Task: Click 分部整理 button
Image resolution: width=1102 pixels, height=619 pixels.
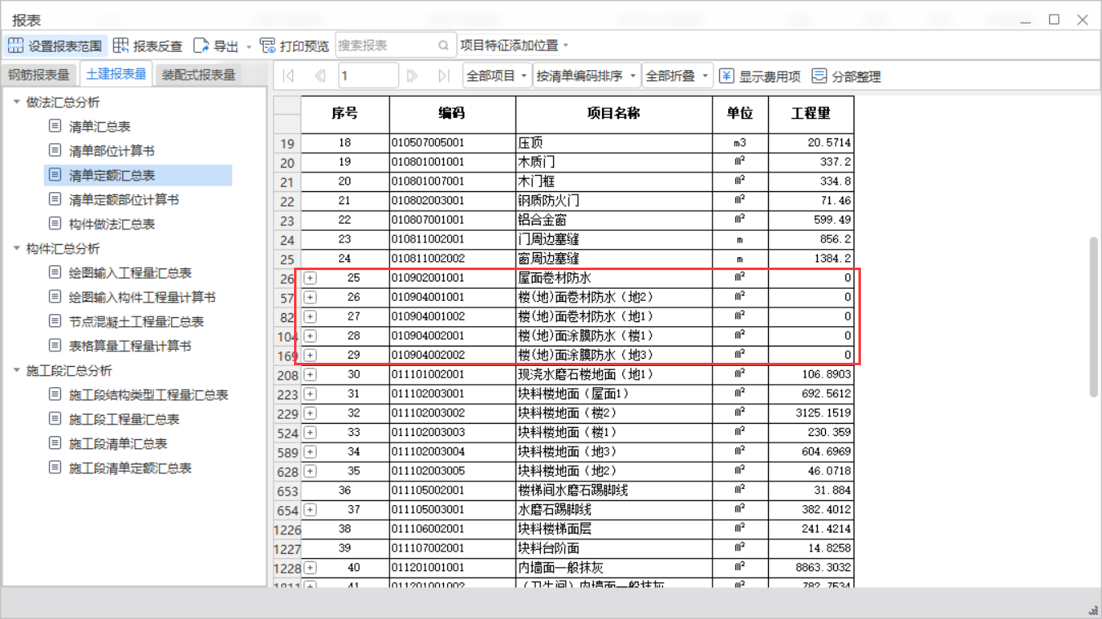Action: 846,76
